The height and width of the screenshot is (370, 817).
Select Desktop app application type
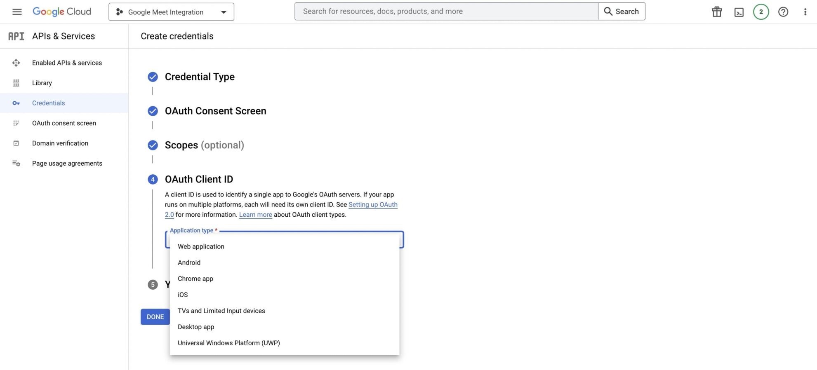tap(196, 327)
